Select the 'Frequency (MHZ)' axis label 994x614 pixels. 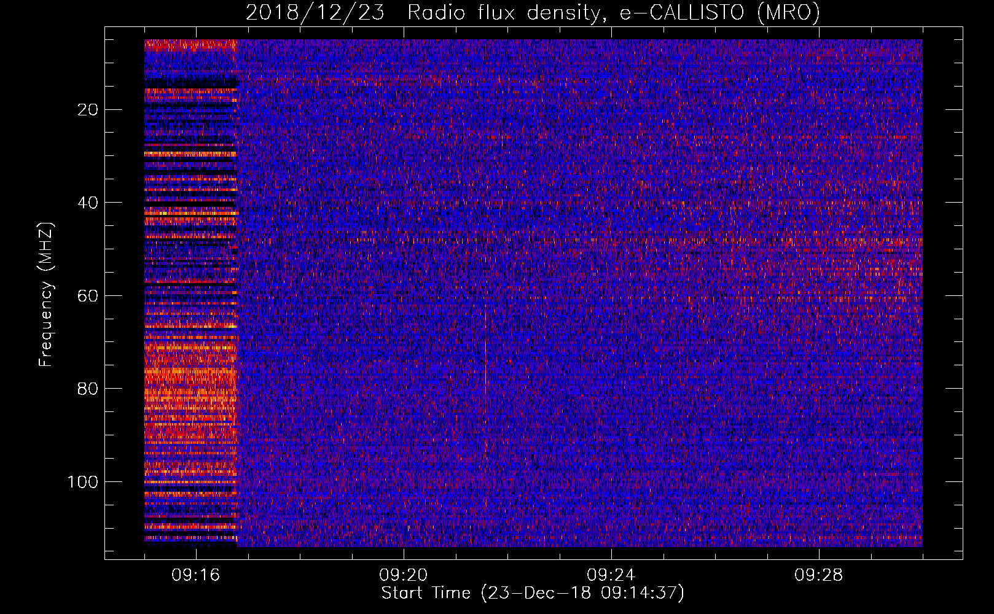46,295
